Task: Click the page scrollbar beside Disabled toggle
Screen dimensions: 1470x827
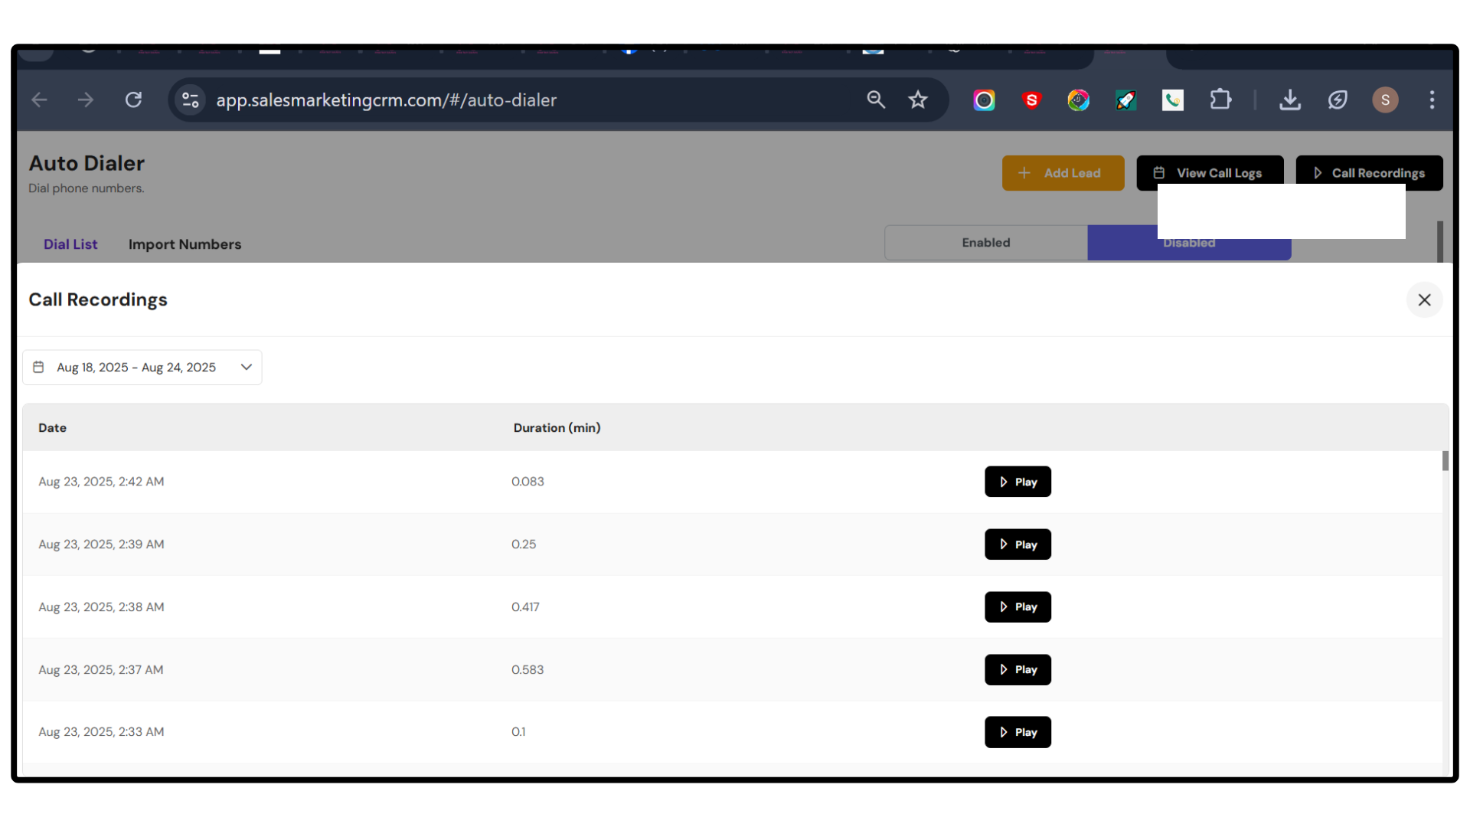Action: coord(1439,241)
